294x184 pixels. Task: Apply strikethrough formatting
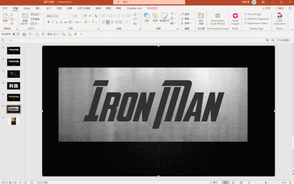65,22
